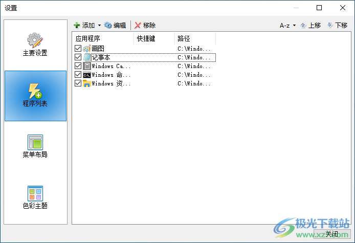Open the 色彩主题 section
355x243 pixels.
[35, 197]
